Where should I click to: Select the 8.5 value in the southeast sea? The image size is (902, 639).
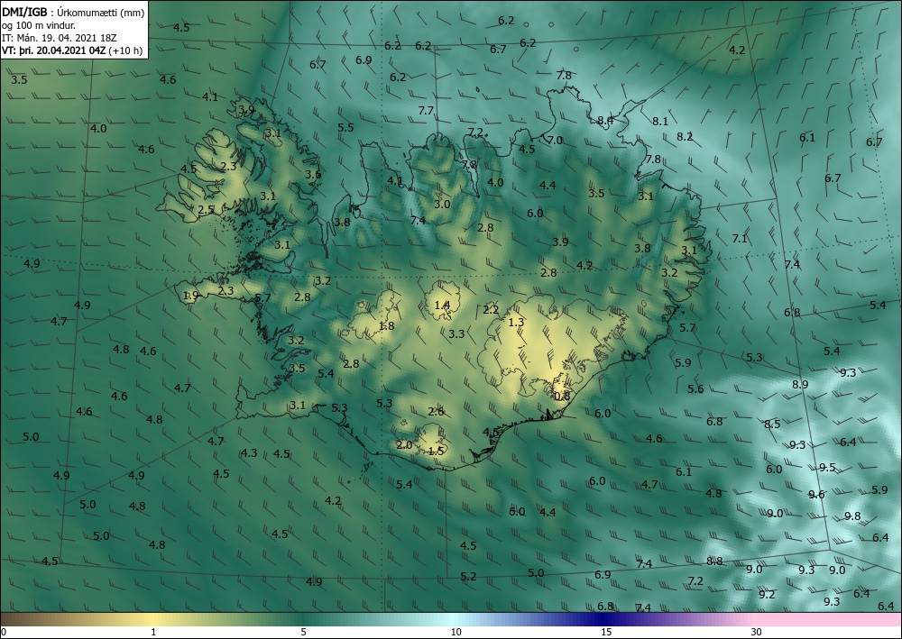pyautogui.click(x=772, y=424)
